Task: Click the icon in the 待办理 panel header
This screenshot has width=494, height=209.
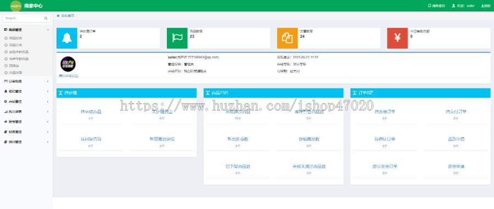Action: tap(61, 93)
